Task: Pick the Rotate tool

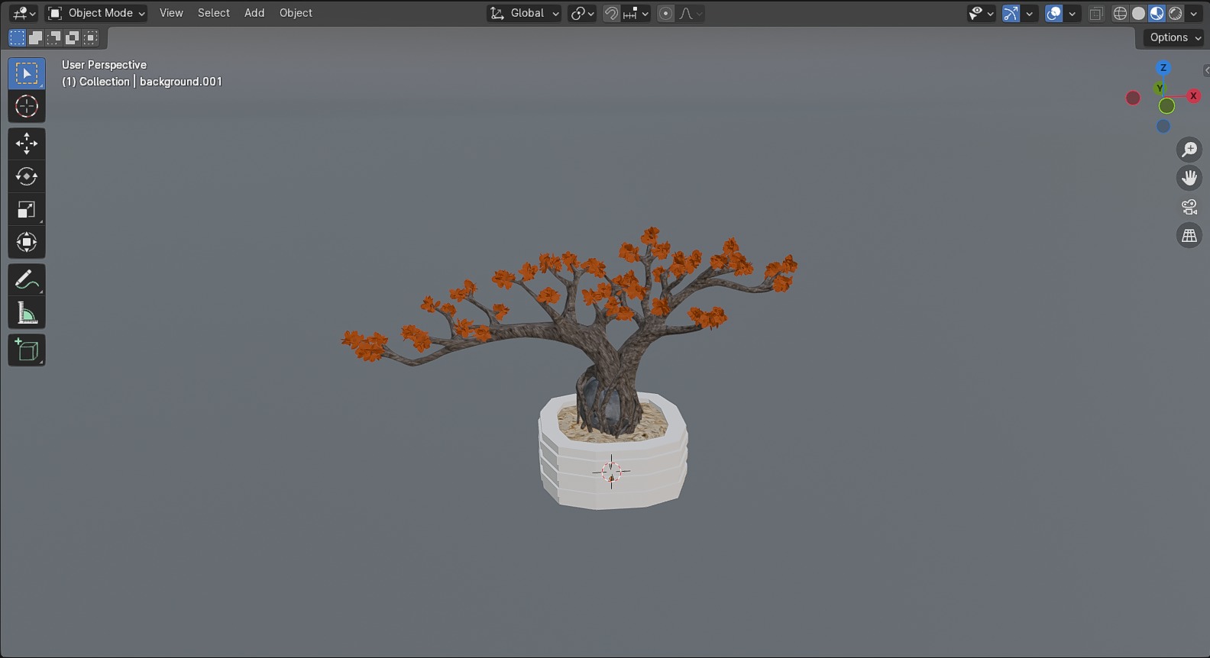Action: pyautogui.click(x=27, y=176)
